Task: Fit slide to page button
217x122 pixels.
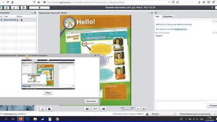Action: point(144,109)
